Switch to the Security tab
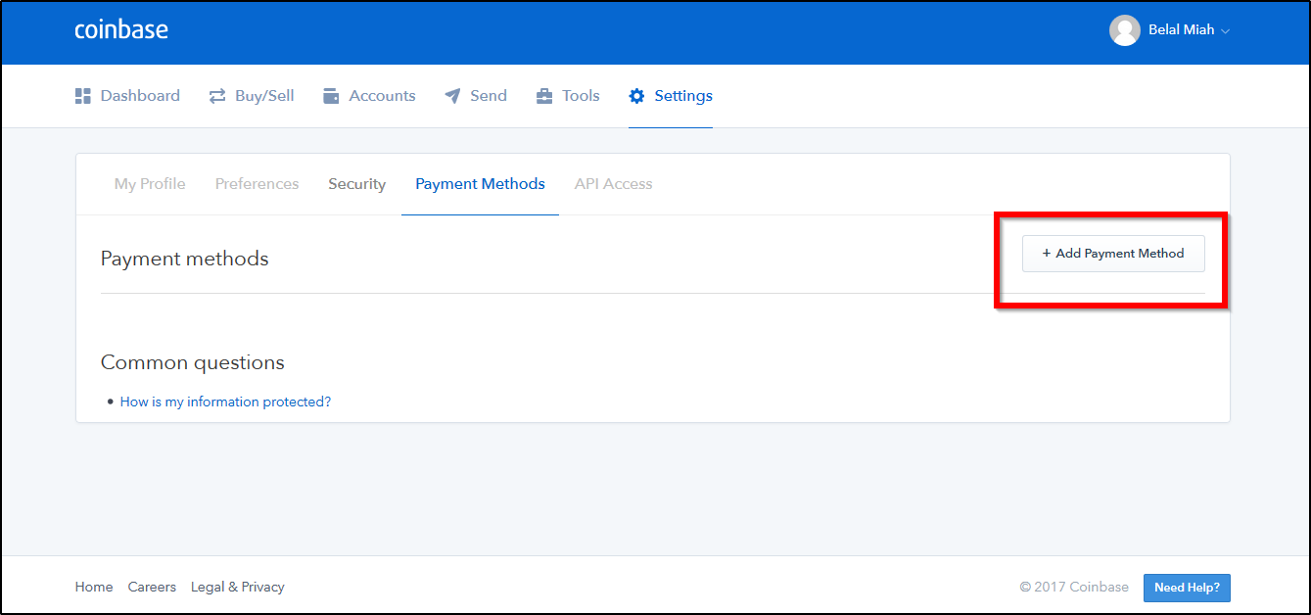1311x615 pixels. point(356,184)
